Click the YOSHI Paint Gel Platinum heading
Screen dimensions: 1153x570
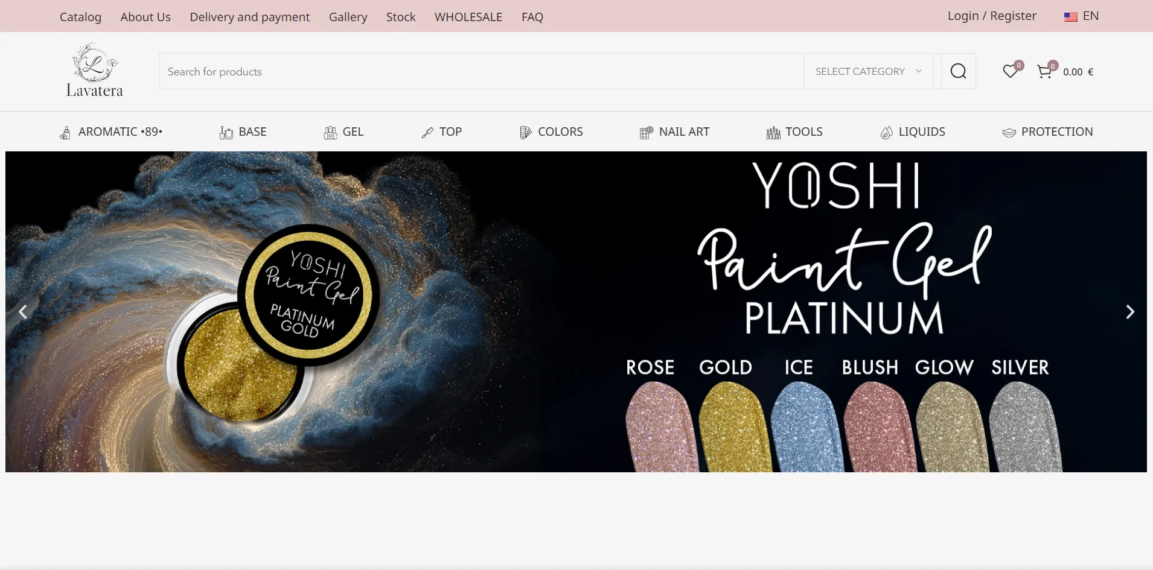(x=844, y=247)
